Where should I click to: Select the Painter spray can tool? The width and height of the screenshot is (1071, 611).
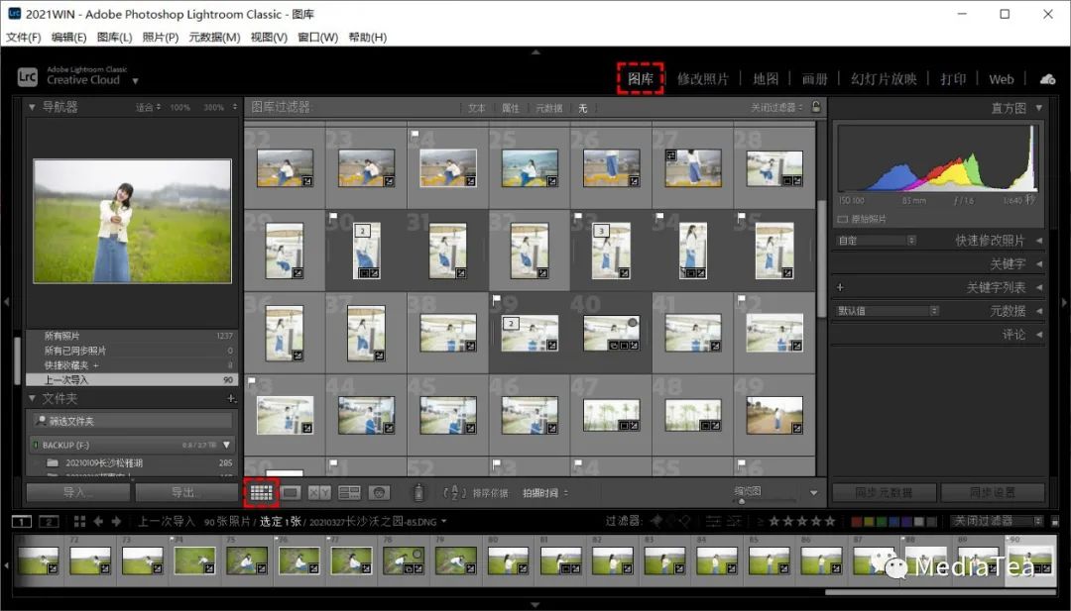pyautogui.click(x=418, y=492)
